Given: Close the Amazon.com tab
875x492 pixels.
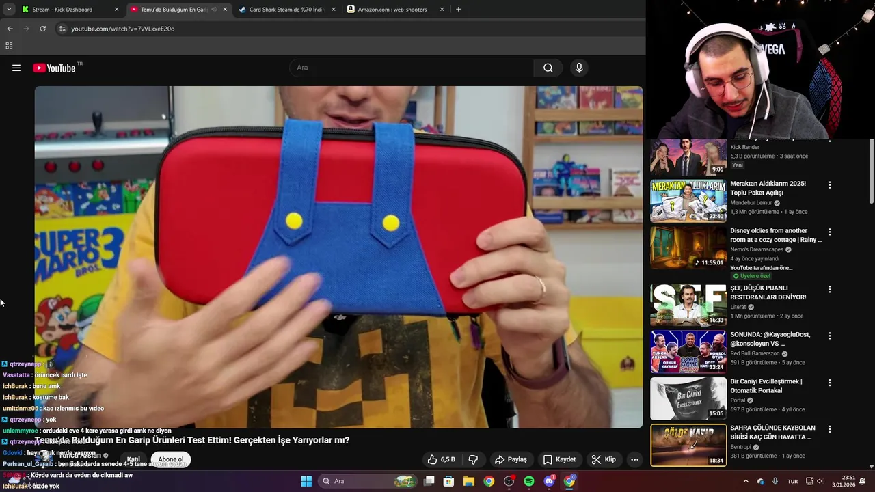Looking at the screenshot, I should [442, 10].
